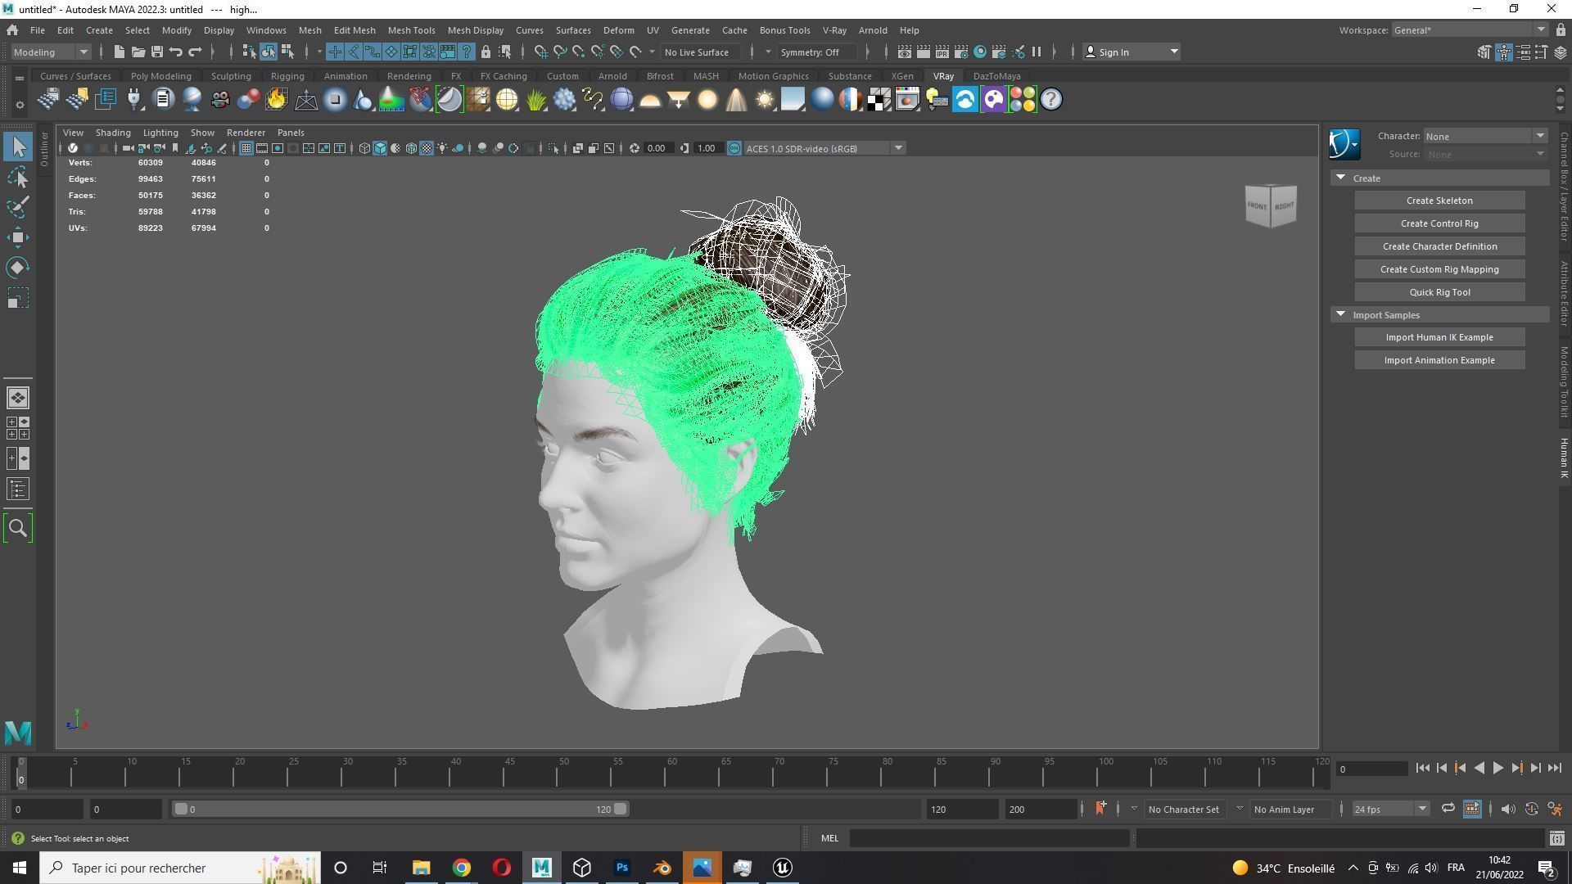Click the Import Animation Example button

(1439, 360)
